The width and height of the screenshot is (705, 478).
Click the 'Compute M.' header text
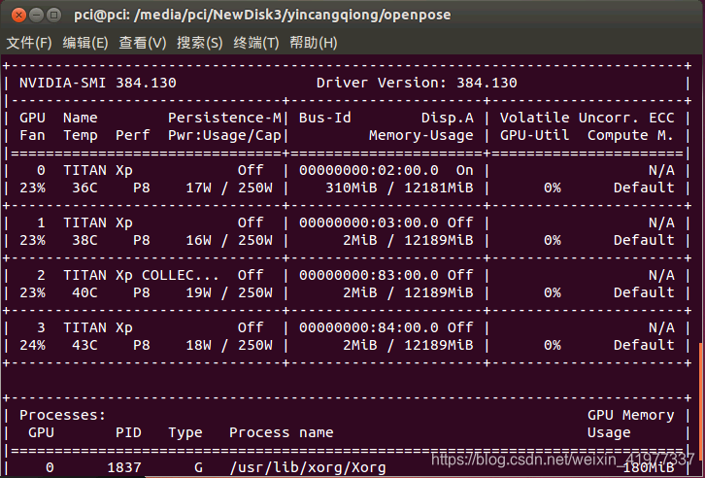point(630,135)
